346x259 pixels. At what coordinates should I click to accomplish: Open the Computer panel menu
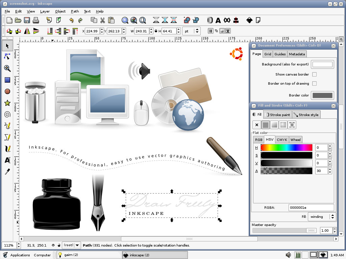(42, 255)
